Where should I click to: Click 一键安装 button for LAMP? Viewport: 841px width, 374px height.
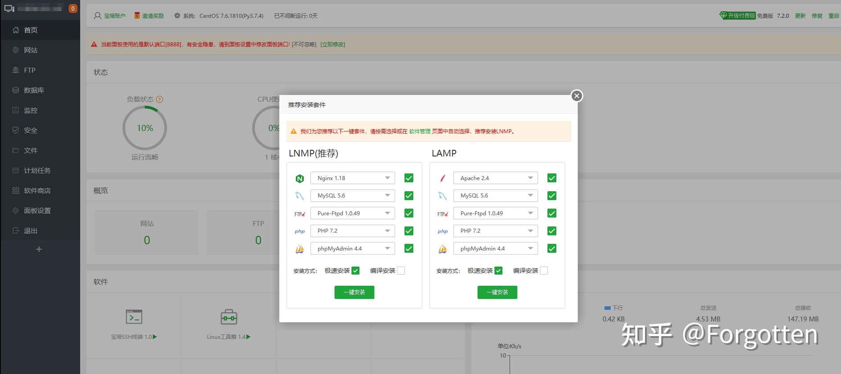coord(498,292)
